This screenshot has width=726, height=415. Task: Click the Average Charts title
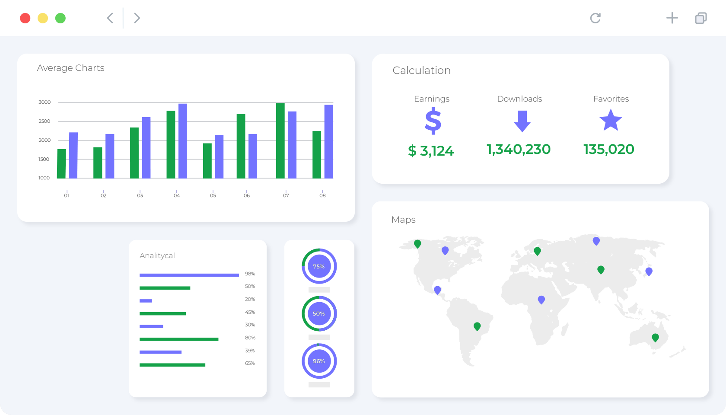click(71, 68)
